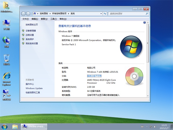
Task: Open 远程设置 (Remote settings) in the sidebar
Action: 30,35
